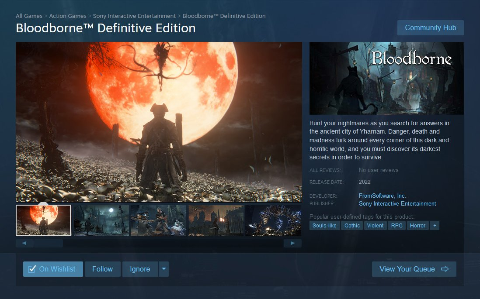Click the Bloodborne Definitive Edition breadcrumb
Screen dimensions: 480x299
[224, 16]
